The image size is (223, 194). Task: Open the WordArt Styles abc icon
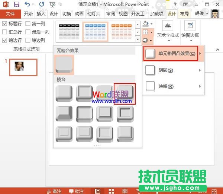168,26
